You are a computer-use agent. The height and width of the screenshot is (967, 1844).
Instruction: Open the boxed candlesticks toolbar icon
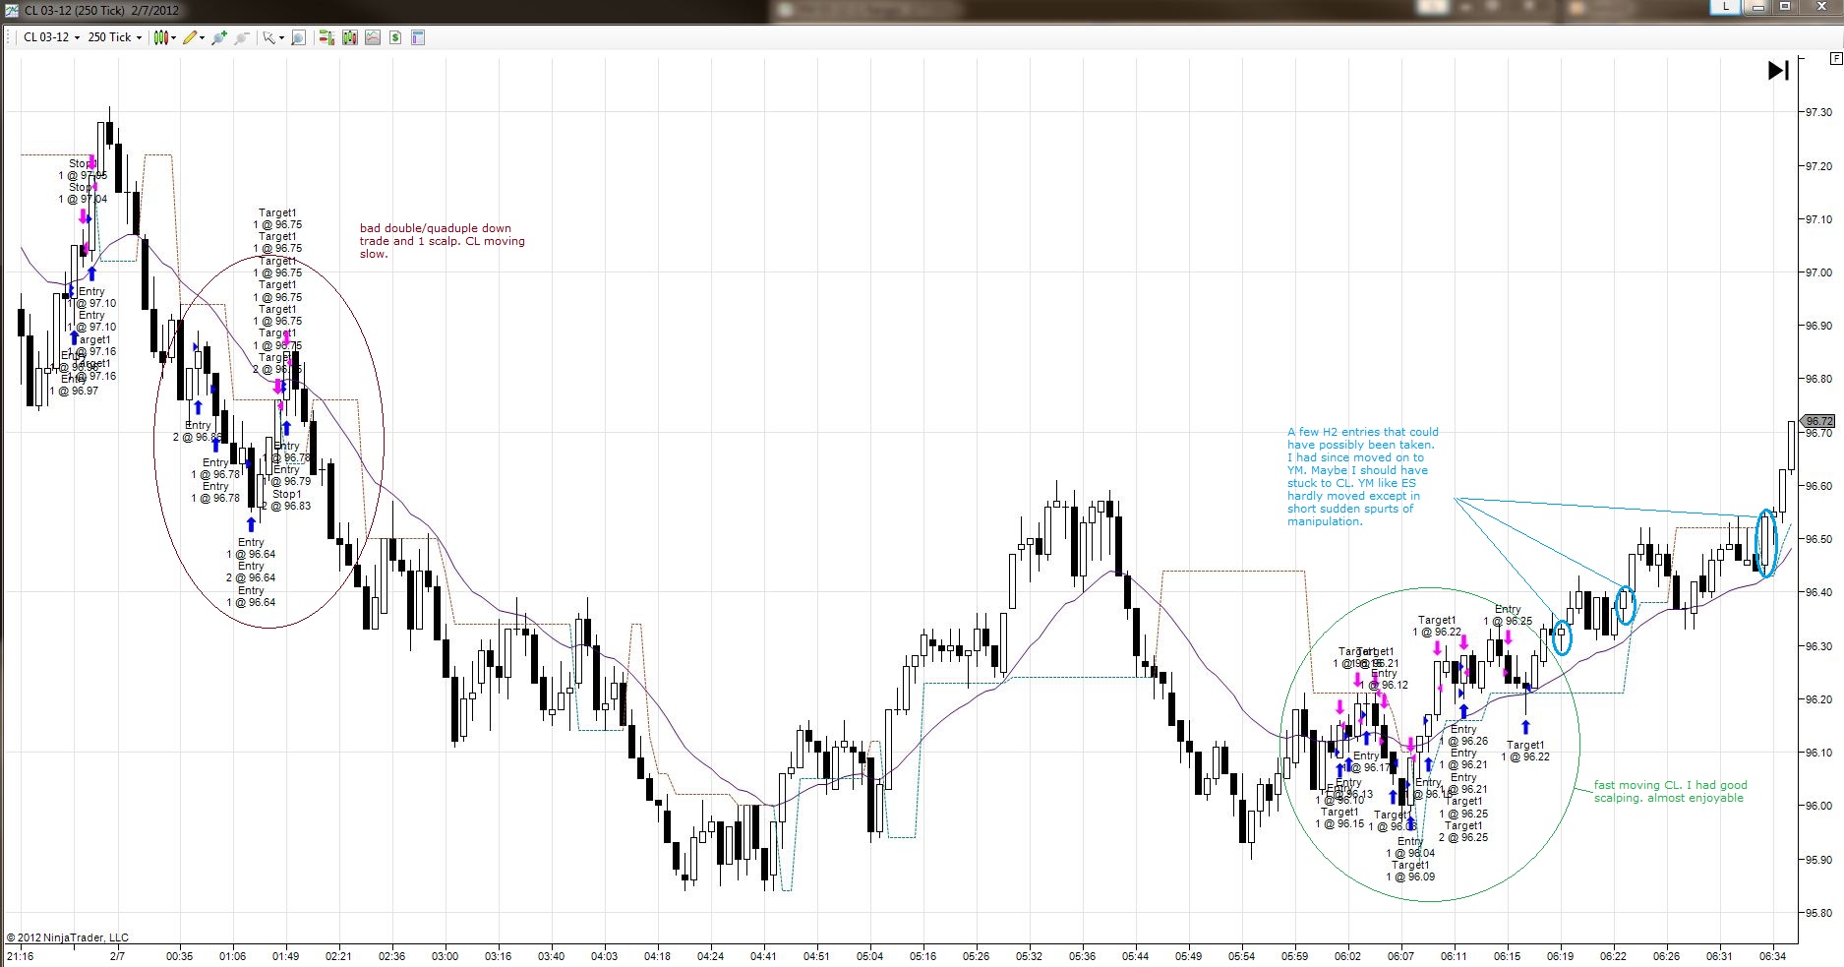[x=349, y=37]
